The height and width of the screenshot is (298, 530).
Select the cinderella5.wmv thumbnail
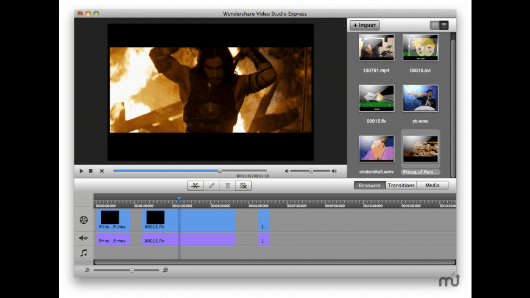376,149
